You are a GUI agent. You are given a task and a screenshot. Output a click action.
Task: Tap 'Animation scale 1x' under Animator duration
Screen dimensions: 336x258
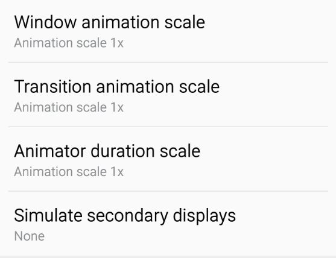point(69,172)
